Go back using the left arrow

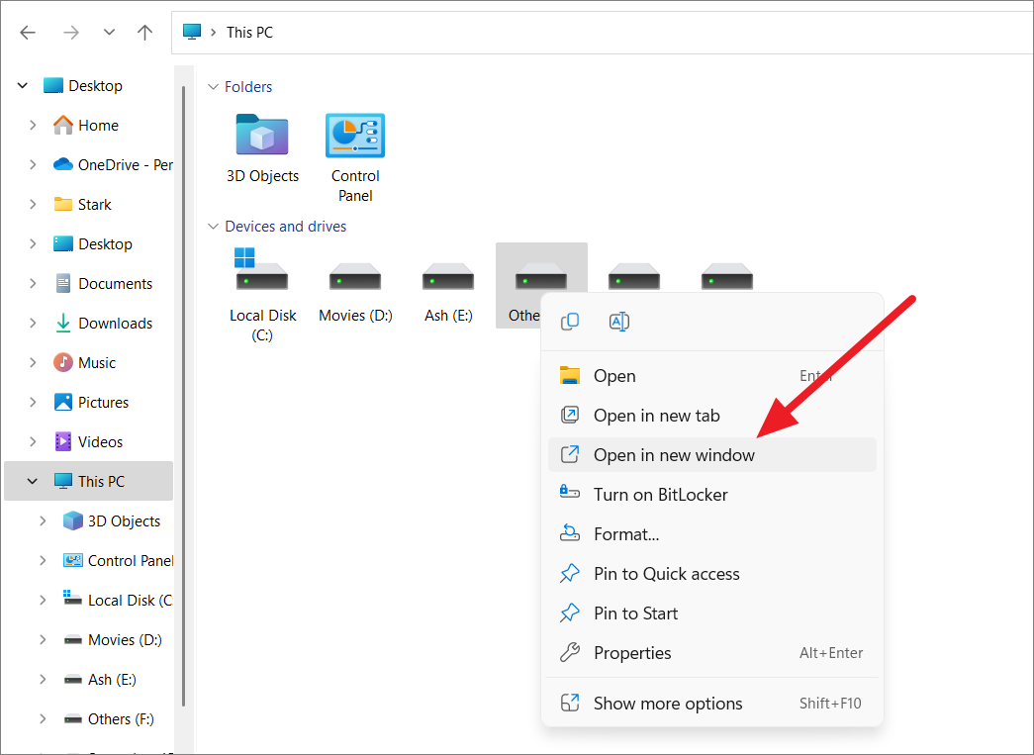click(x=28, y=33)
